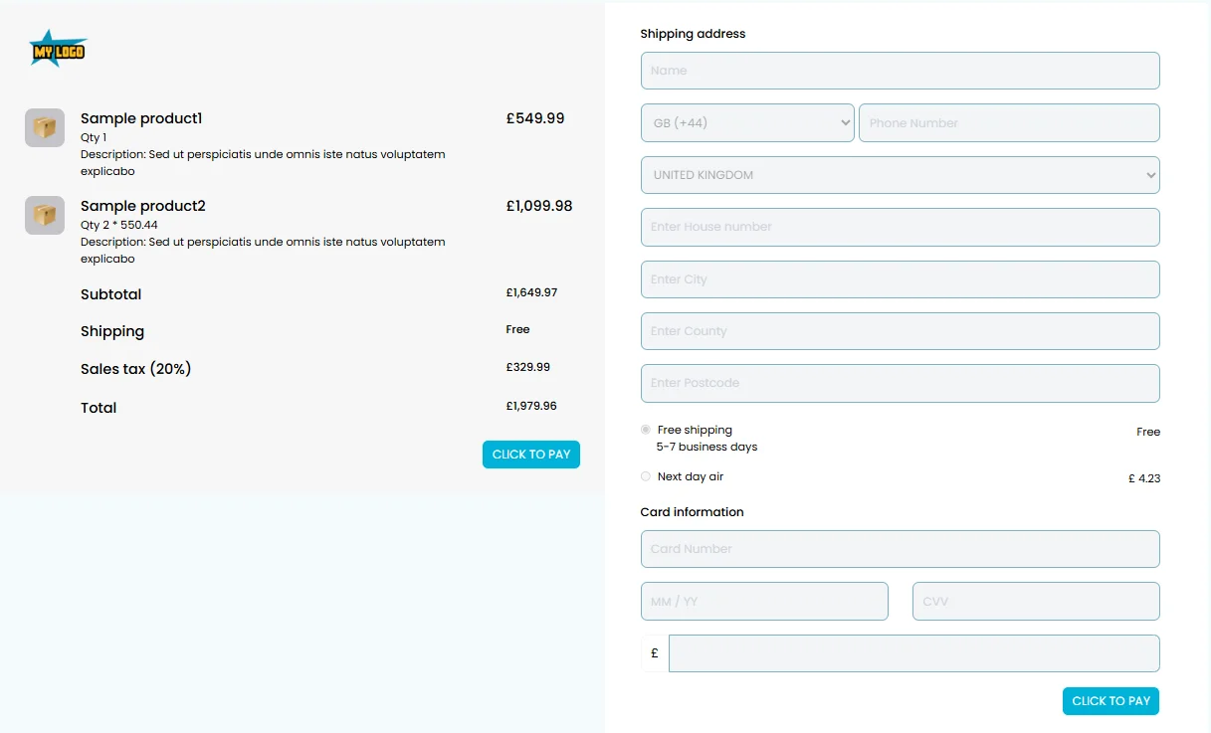Viewport: 1211px width, 733px height.
Task: Open the UNITED KINGDOM country selector
Action: [899, 174]
